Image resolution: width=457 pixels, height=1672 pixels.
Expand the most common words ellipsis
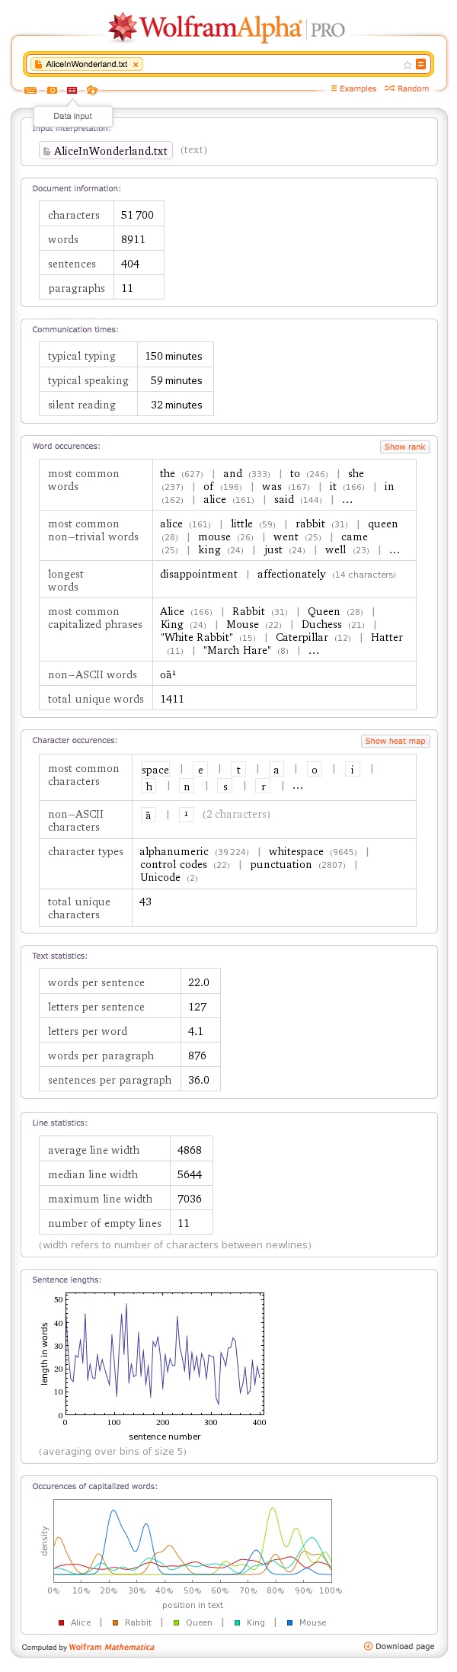point(347,500)
